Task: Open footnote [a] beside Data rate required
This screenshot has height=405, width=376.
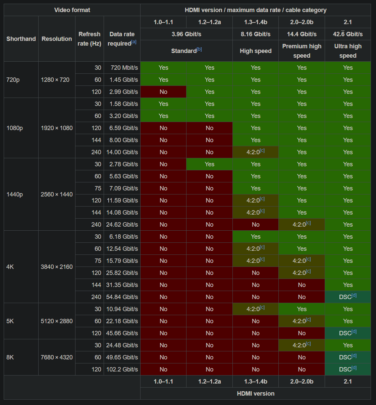Action: point(134,42)
